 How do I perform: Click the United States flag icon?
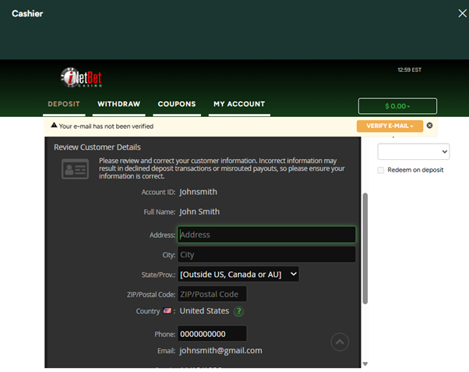(167, 311)
